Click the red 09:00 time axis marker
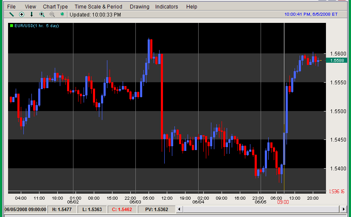Screen dimensions: 351x217 point(283,202)
